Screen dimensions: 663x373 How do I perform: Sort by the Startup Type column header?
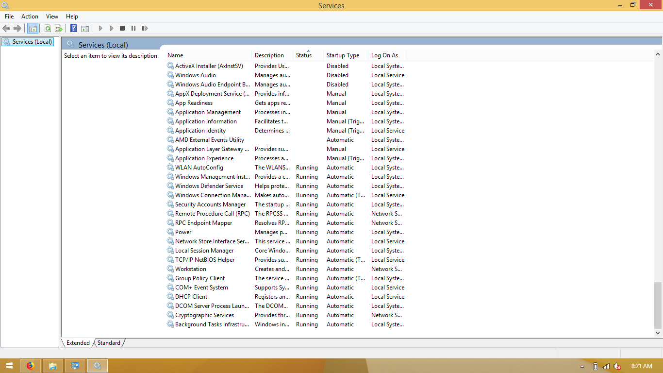pos(346,55)
